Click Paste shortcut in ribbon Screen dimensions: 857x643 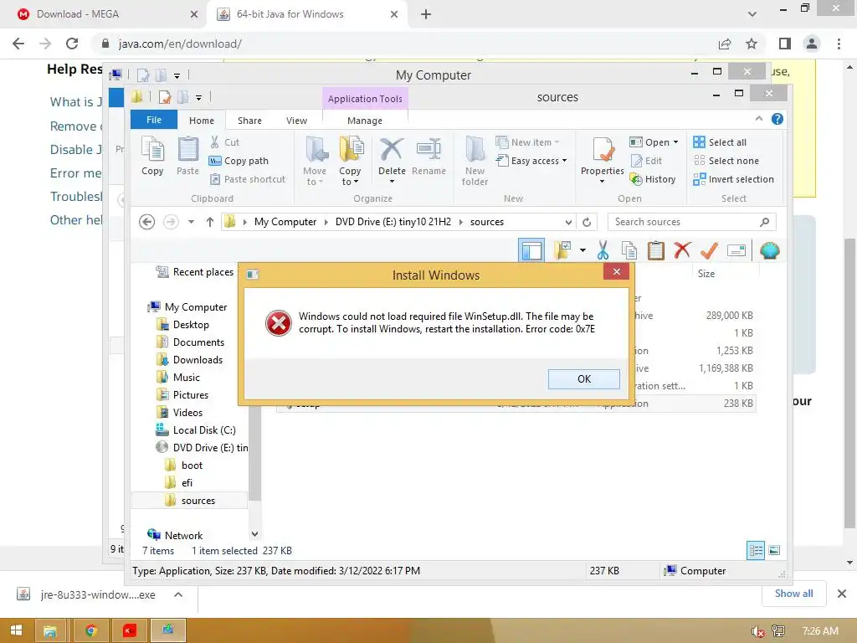pyautogui.click(x=248, y=179)
